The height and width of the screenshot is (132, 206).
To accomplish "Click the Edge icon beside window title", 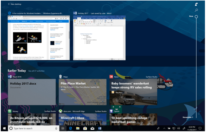I will point(9,13).
